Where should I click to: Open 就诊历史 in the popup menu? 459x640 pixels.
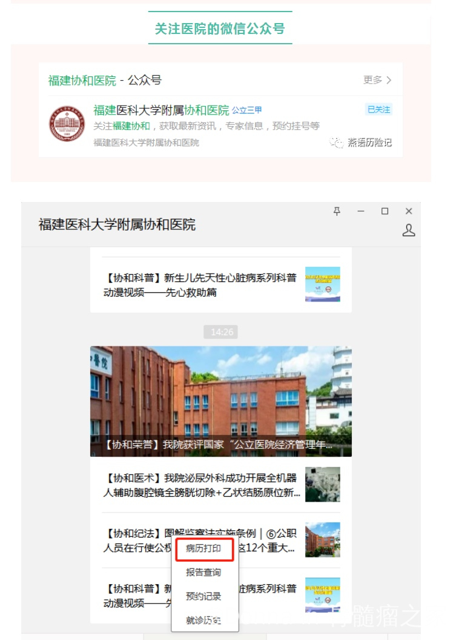tap(203, 621)
